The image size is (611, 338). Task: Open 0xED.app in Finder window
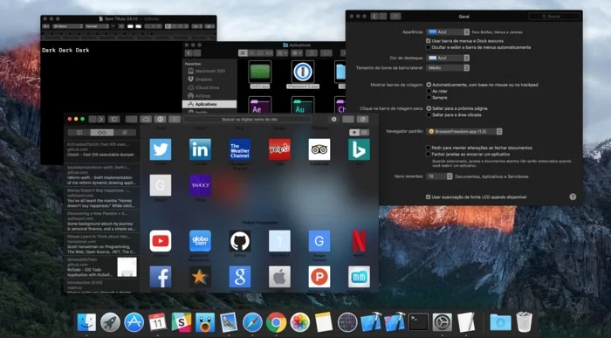click(260, 75)
